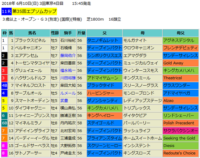Click broodmare sire Gold Away
This screenshot has width=200, height=158.
coord(181,63)
